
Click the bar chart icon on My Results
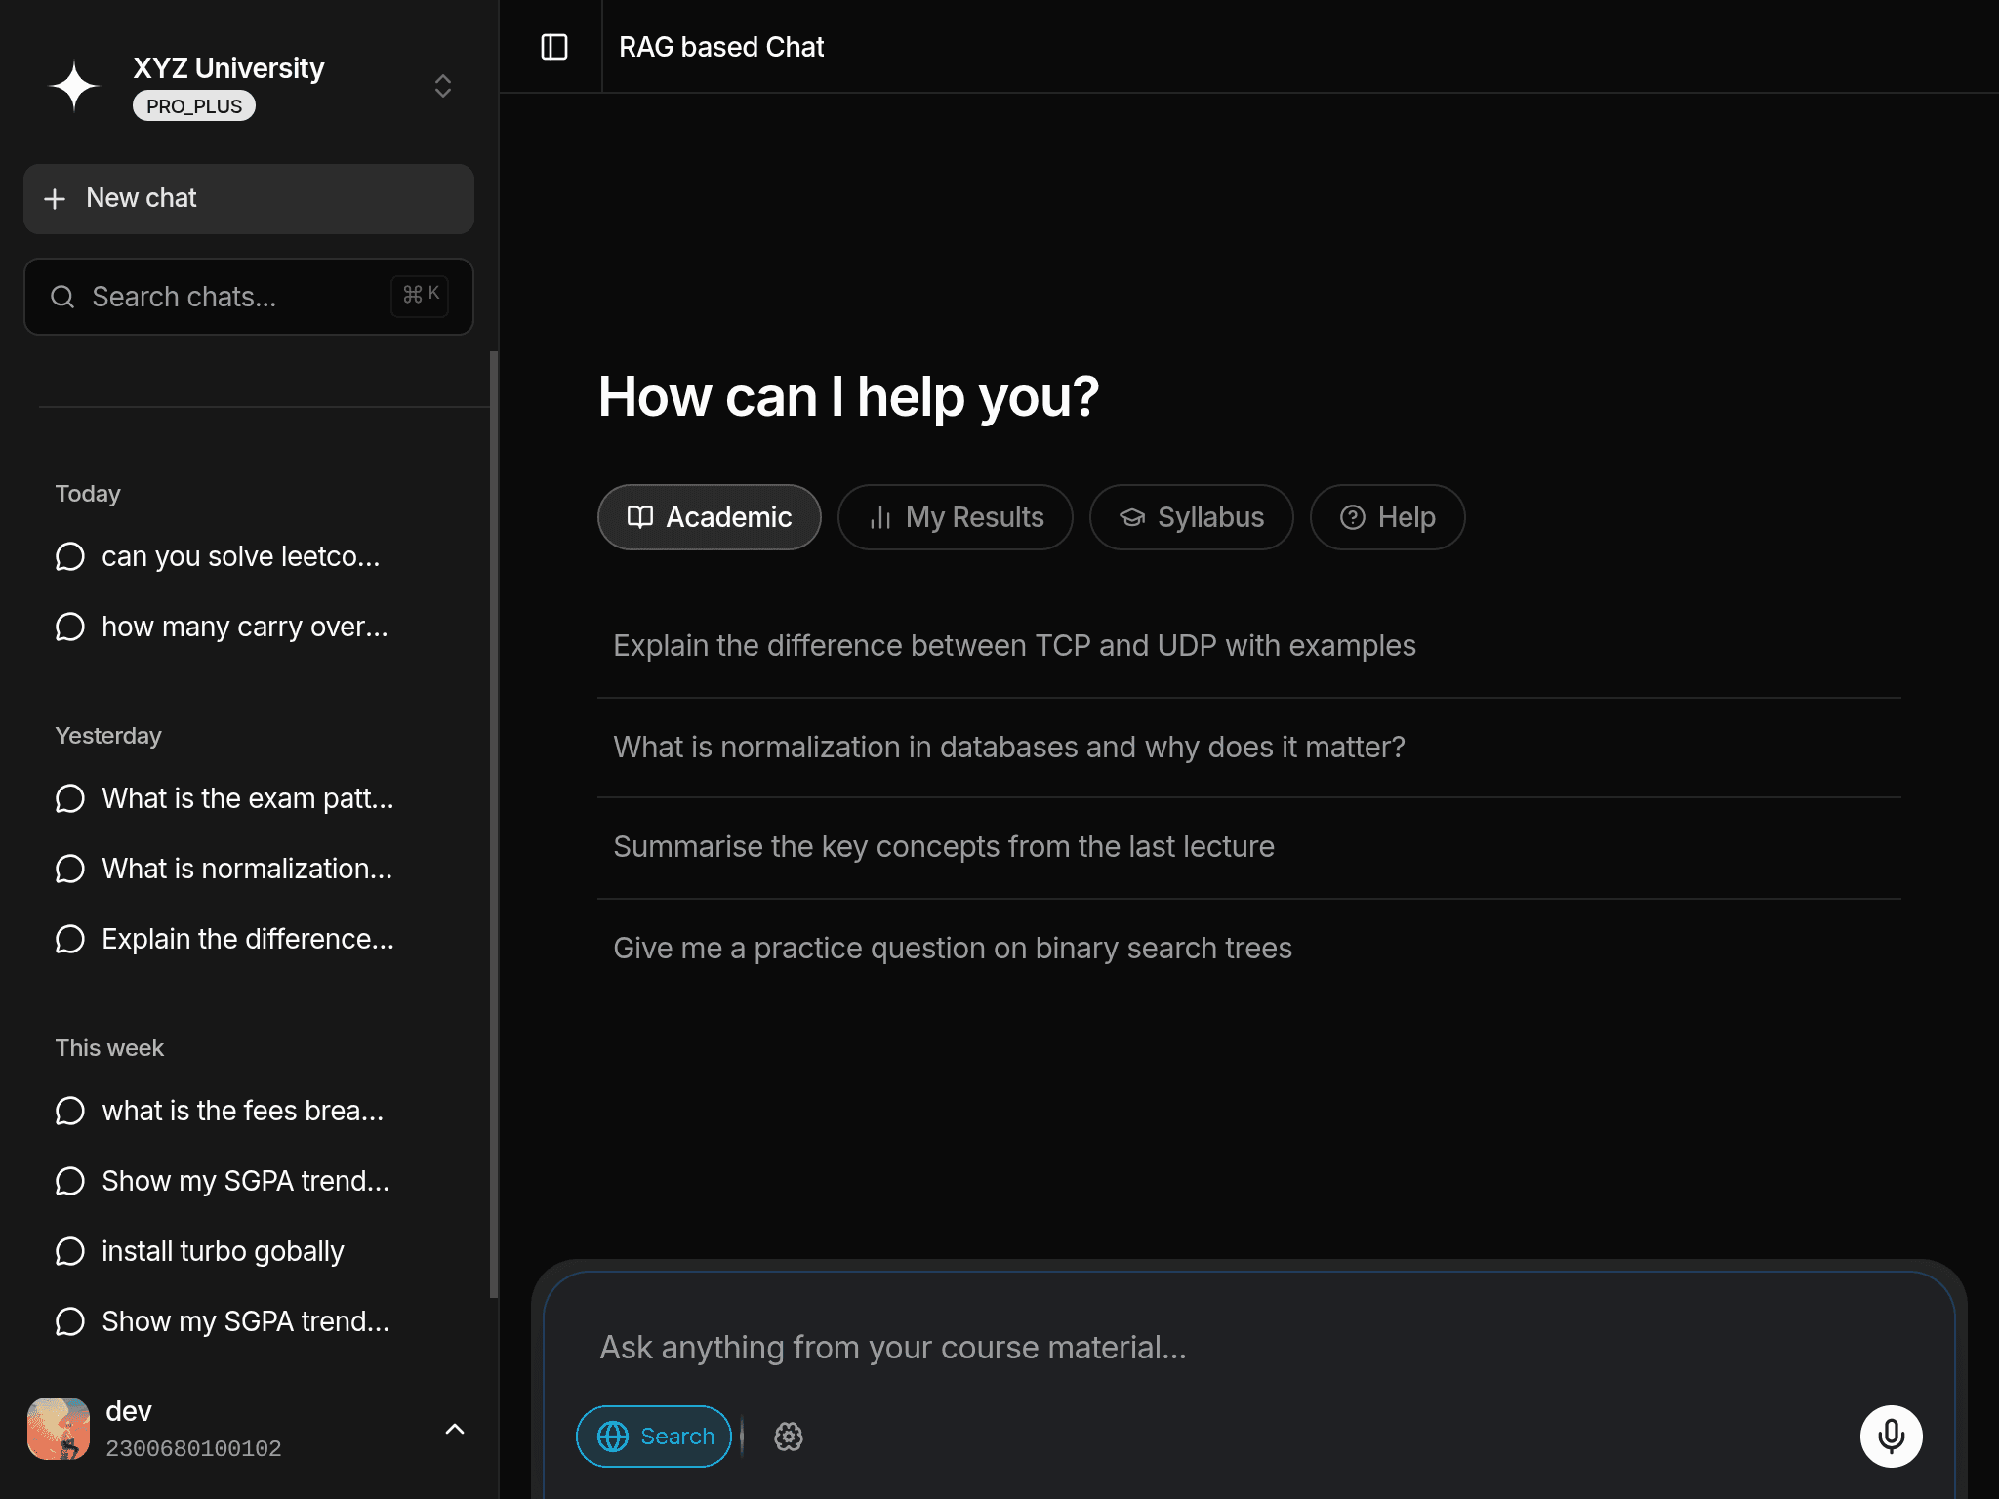coord(880,517)
